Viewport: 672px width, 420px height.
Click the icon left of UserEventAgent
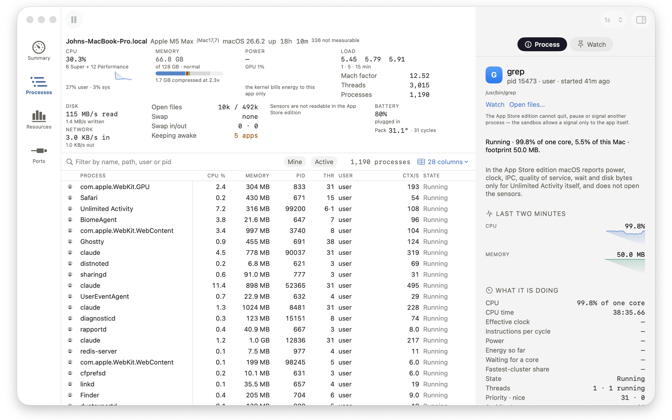point(70,296)
